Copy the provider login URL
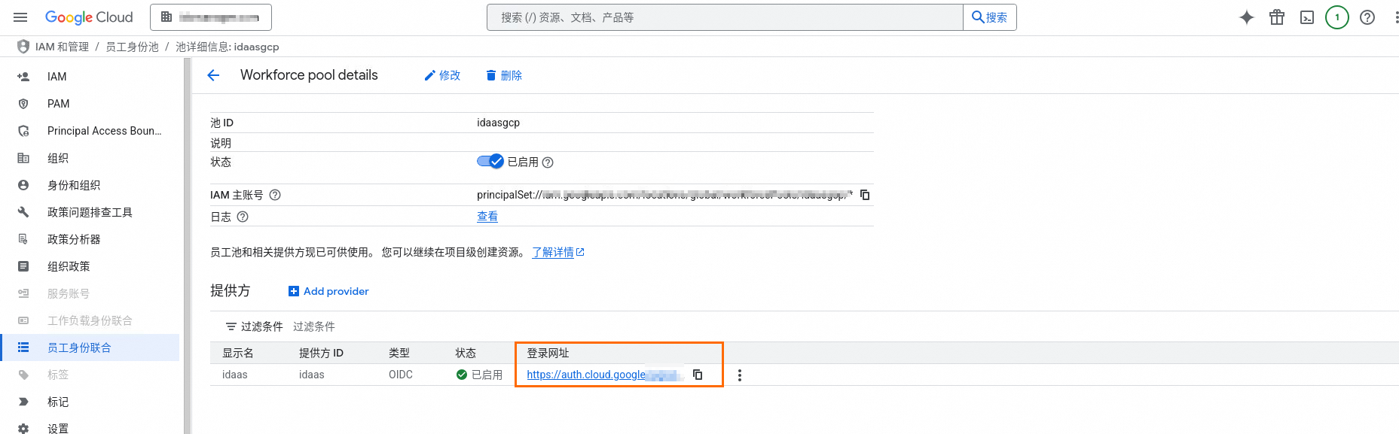This screenshot has height=434, width=1399. 698,375
